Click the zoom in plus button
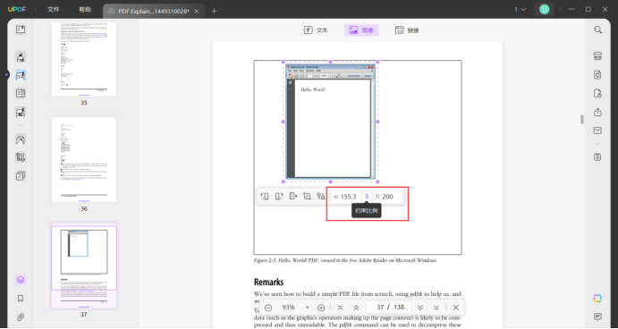Viewport: 618px width, 329px height. click(x=321, y=308)
